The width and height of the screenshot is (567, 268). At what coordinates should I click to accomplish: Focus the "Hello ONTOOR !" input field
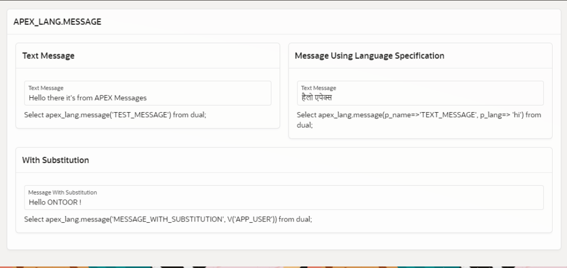(283, 202)
